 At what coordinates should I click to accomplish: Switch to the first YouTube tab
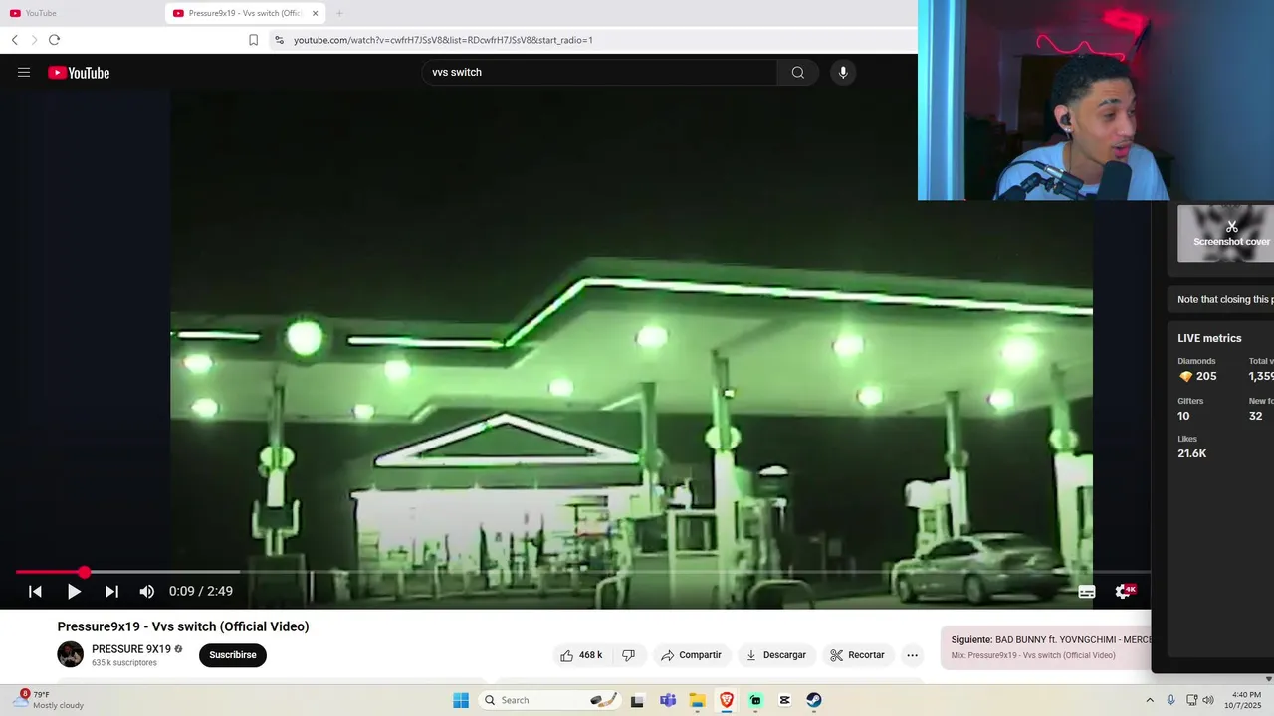pyautogui.click(x=80, y=13)
